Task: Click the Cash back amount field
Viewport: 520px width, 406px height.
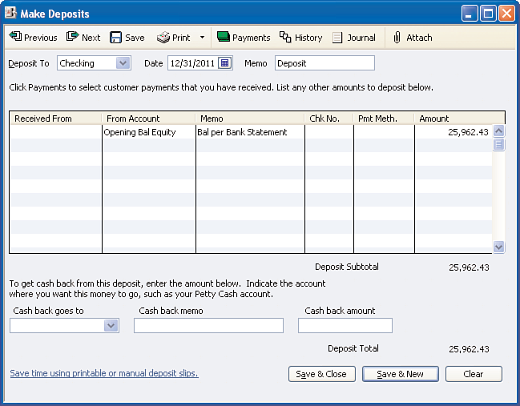Action: [x=345, y=325]
